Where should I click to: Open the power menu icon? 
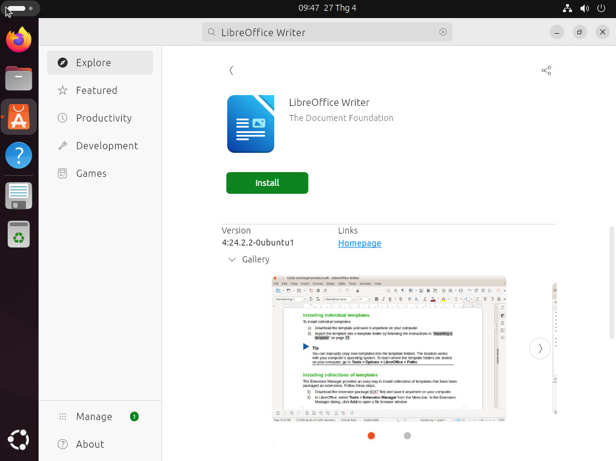pyautogui.click(x=601, y=8)
